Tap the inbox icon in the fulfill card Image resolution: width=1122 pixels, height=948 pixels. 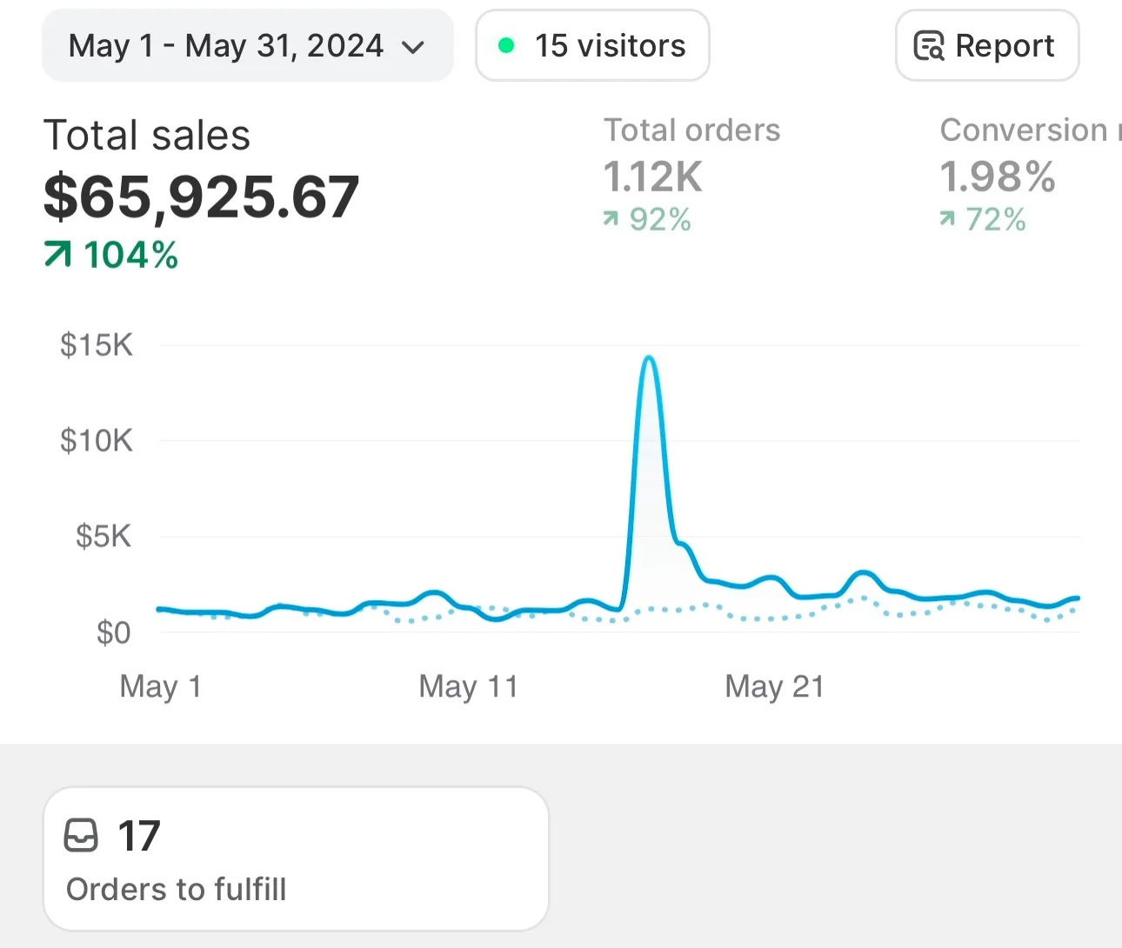click(x=82, y=836)
